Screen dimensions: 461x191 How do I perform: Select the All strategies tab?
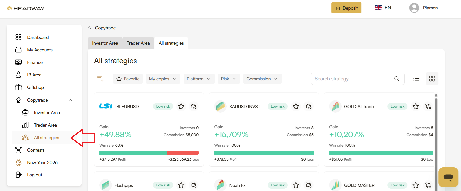(171, 43)
